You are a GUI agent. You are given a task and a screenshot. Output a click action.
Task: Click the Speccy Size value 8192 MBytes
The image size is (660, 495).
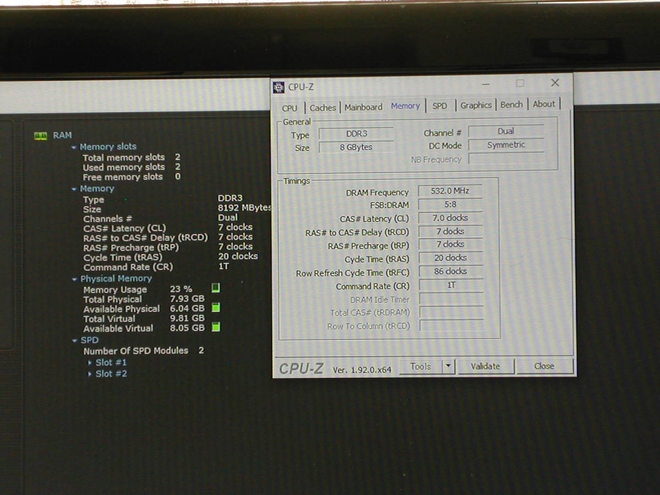tap(244, 208)
